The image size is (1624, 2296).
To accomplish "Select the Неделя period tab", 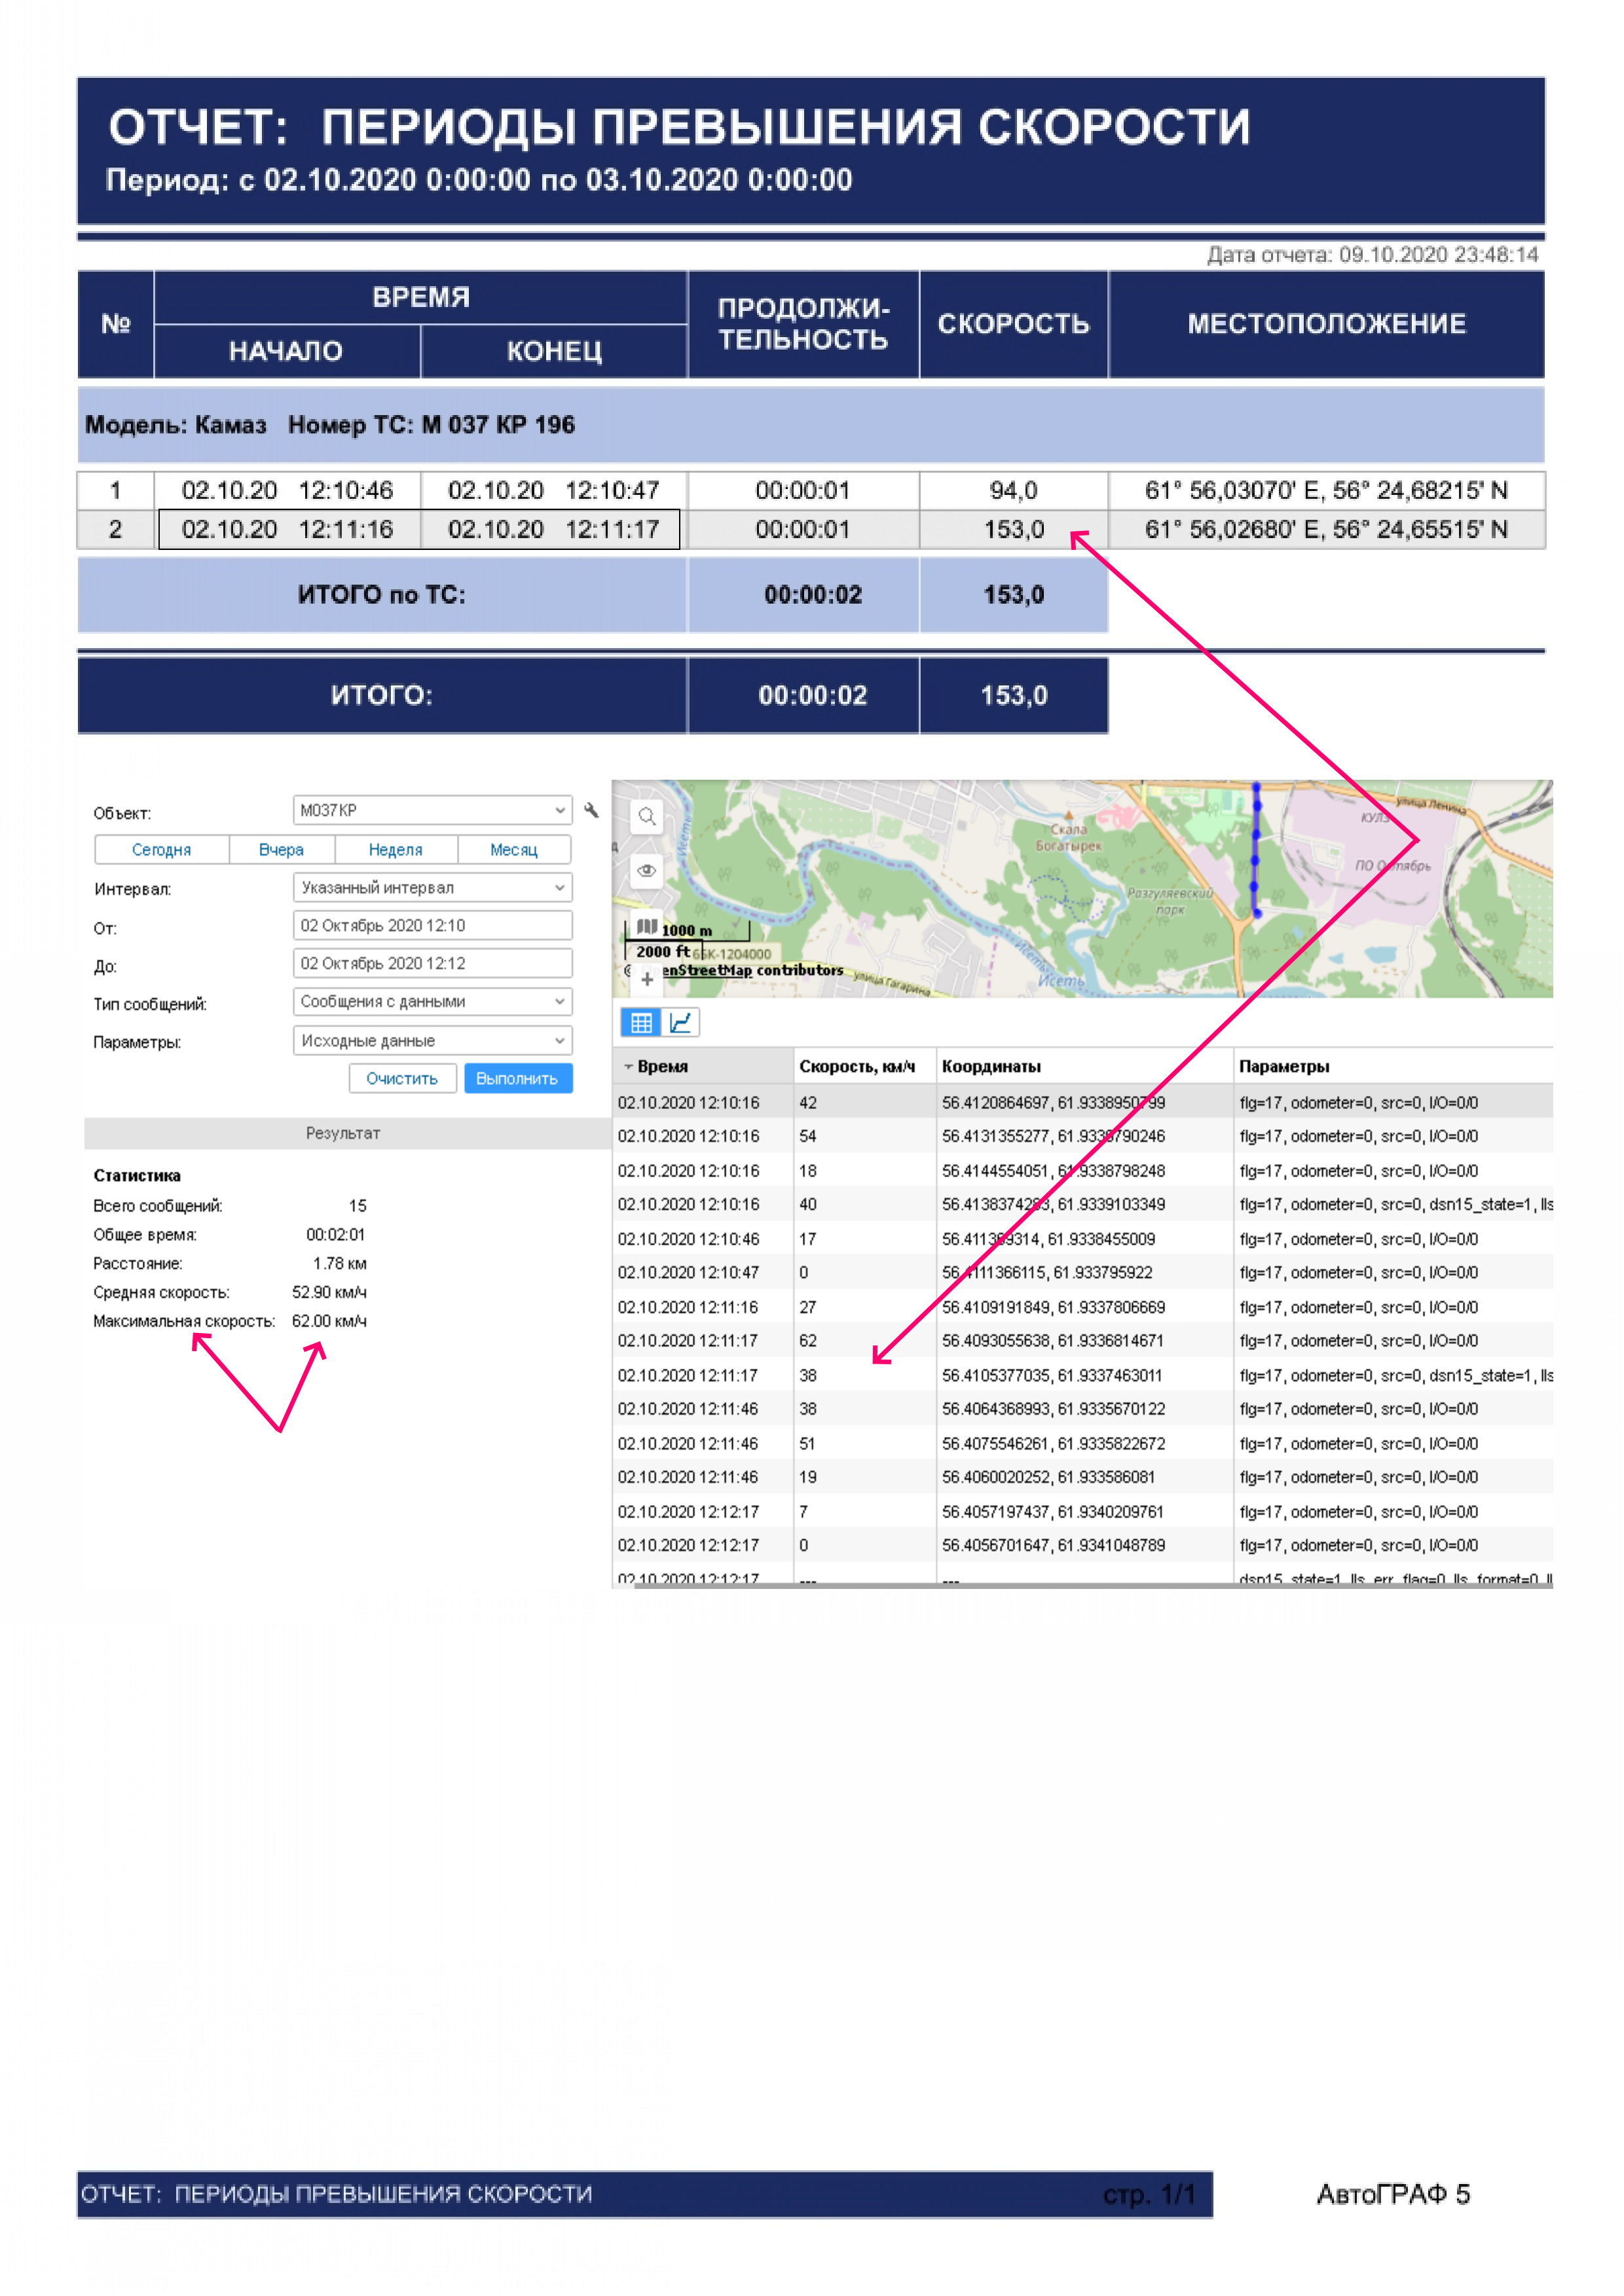I will tap(395, 850).
